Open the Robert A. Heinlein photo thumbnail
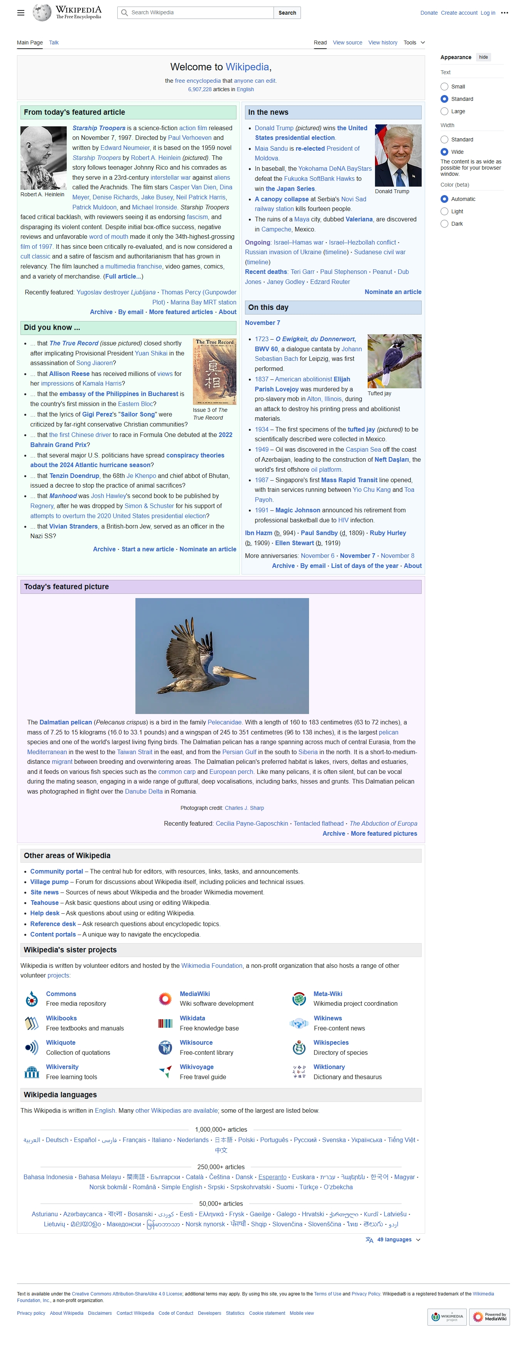 [43, 158]
